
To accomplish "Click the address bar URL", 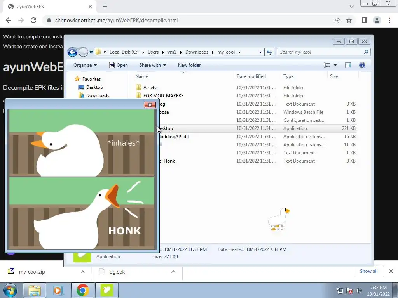I will [117, 20].
